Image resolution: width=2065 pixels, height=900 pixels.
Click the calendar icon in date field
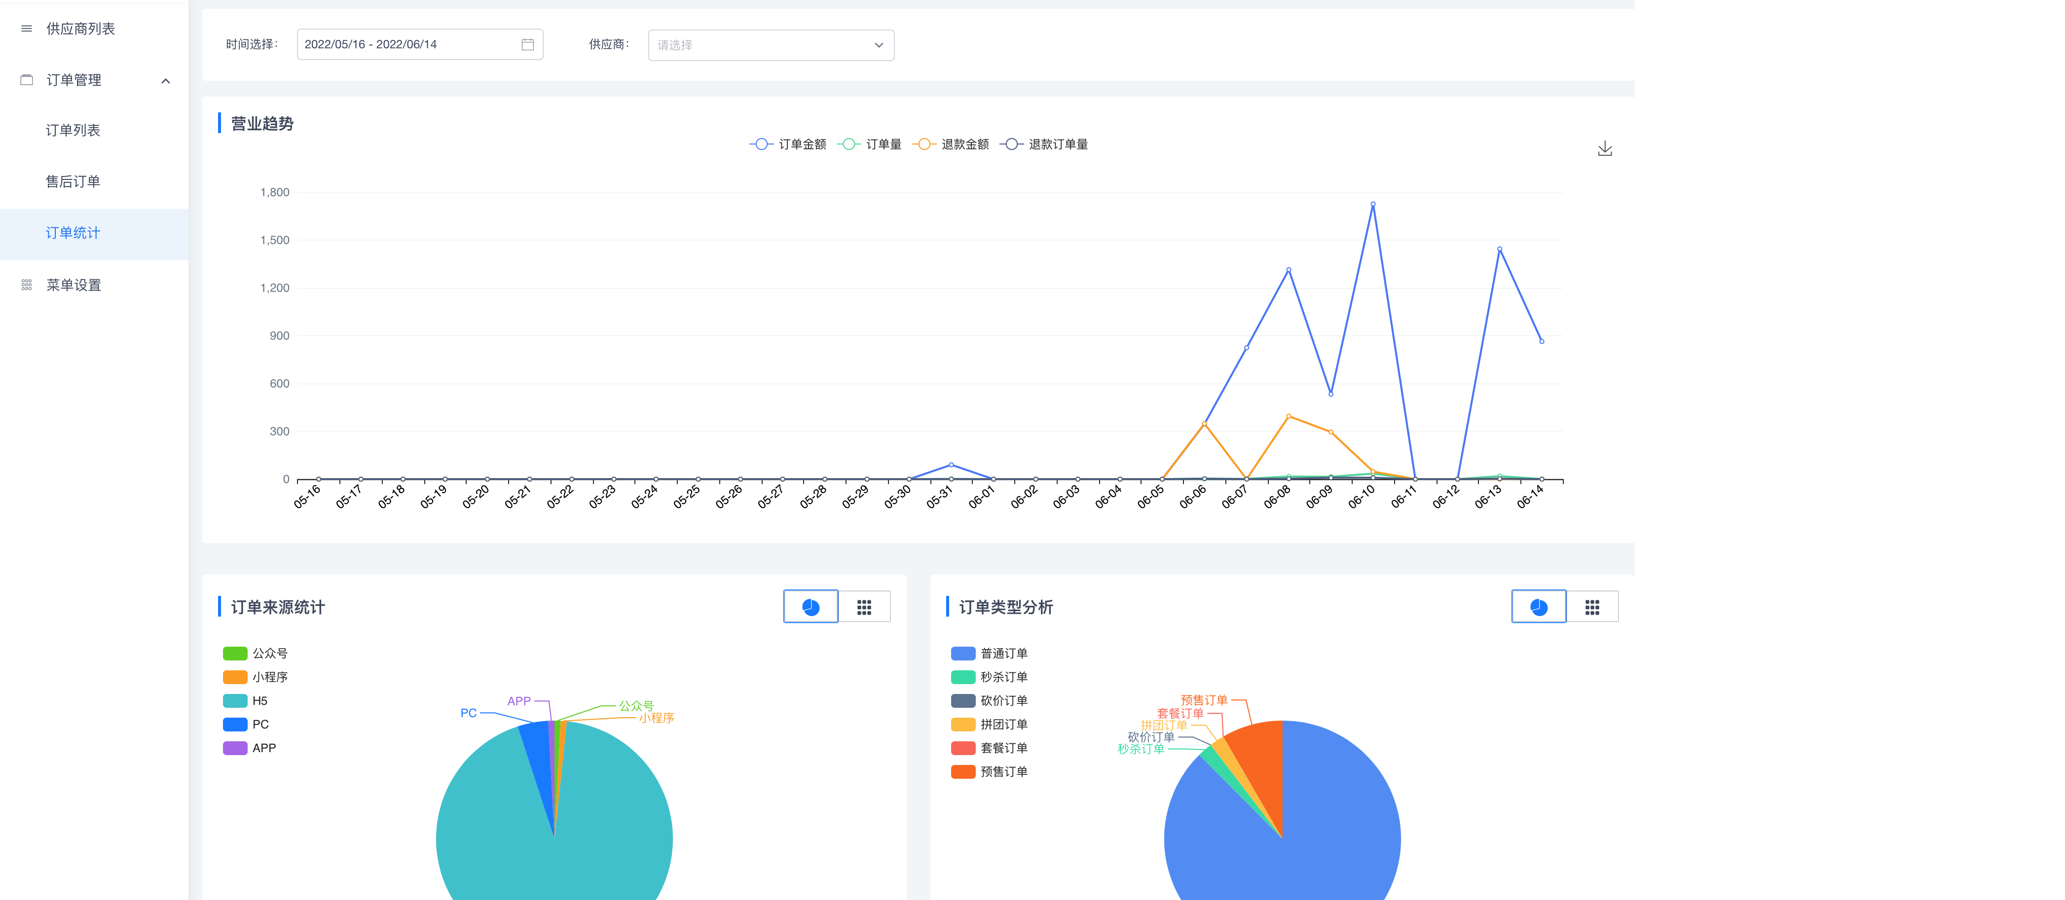[527, 45]
